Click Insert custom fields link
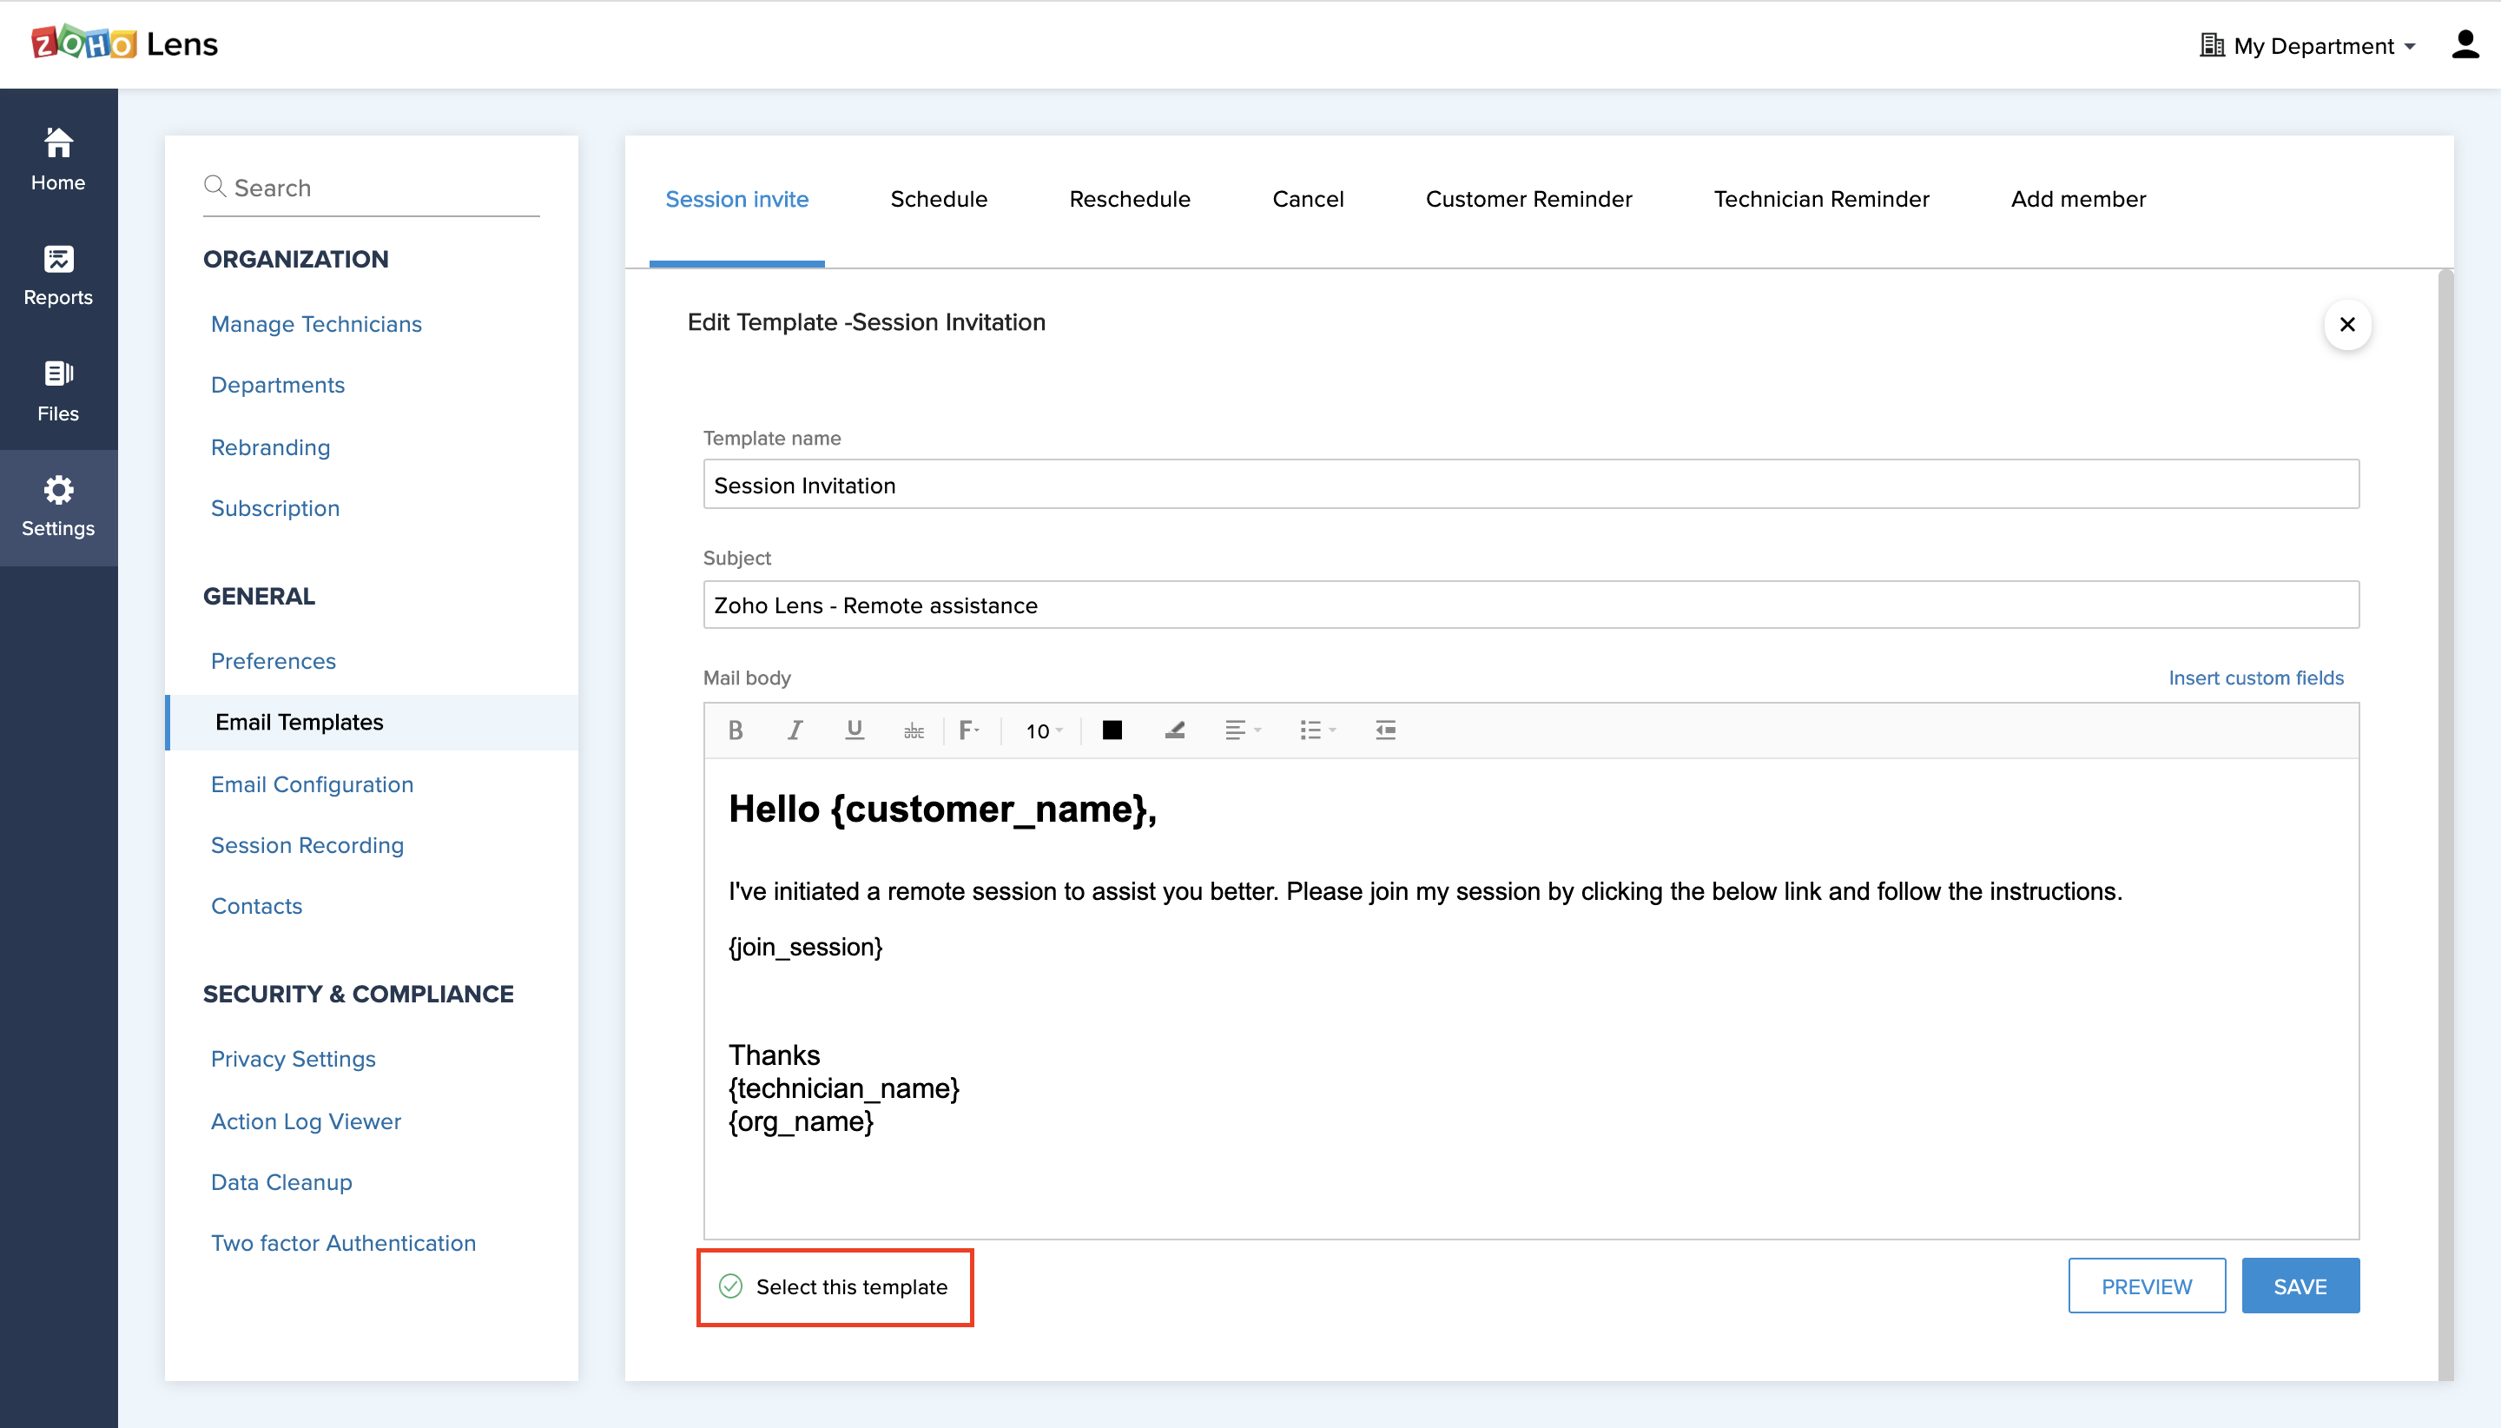The width and height of the screenshot is (2501, 1428). pyautogui.click(x=2255, y=678)
